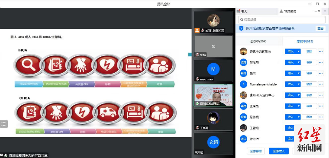This screenshot has height=158, width=329.
Task: Click the blue F avatar of FlameImperishable
Action: (243, 84)
